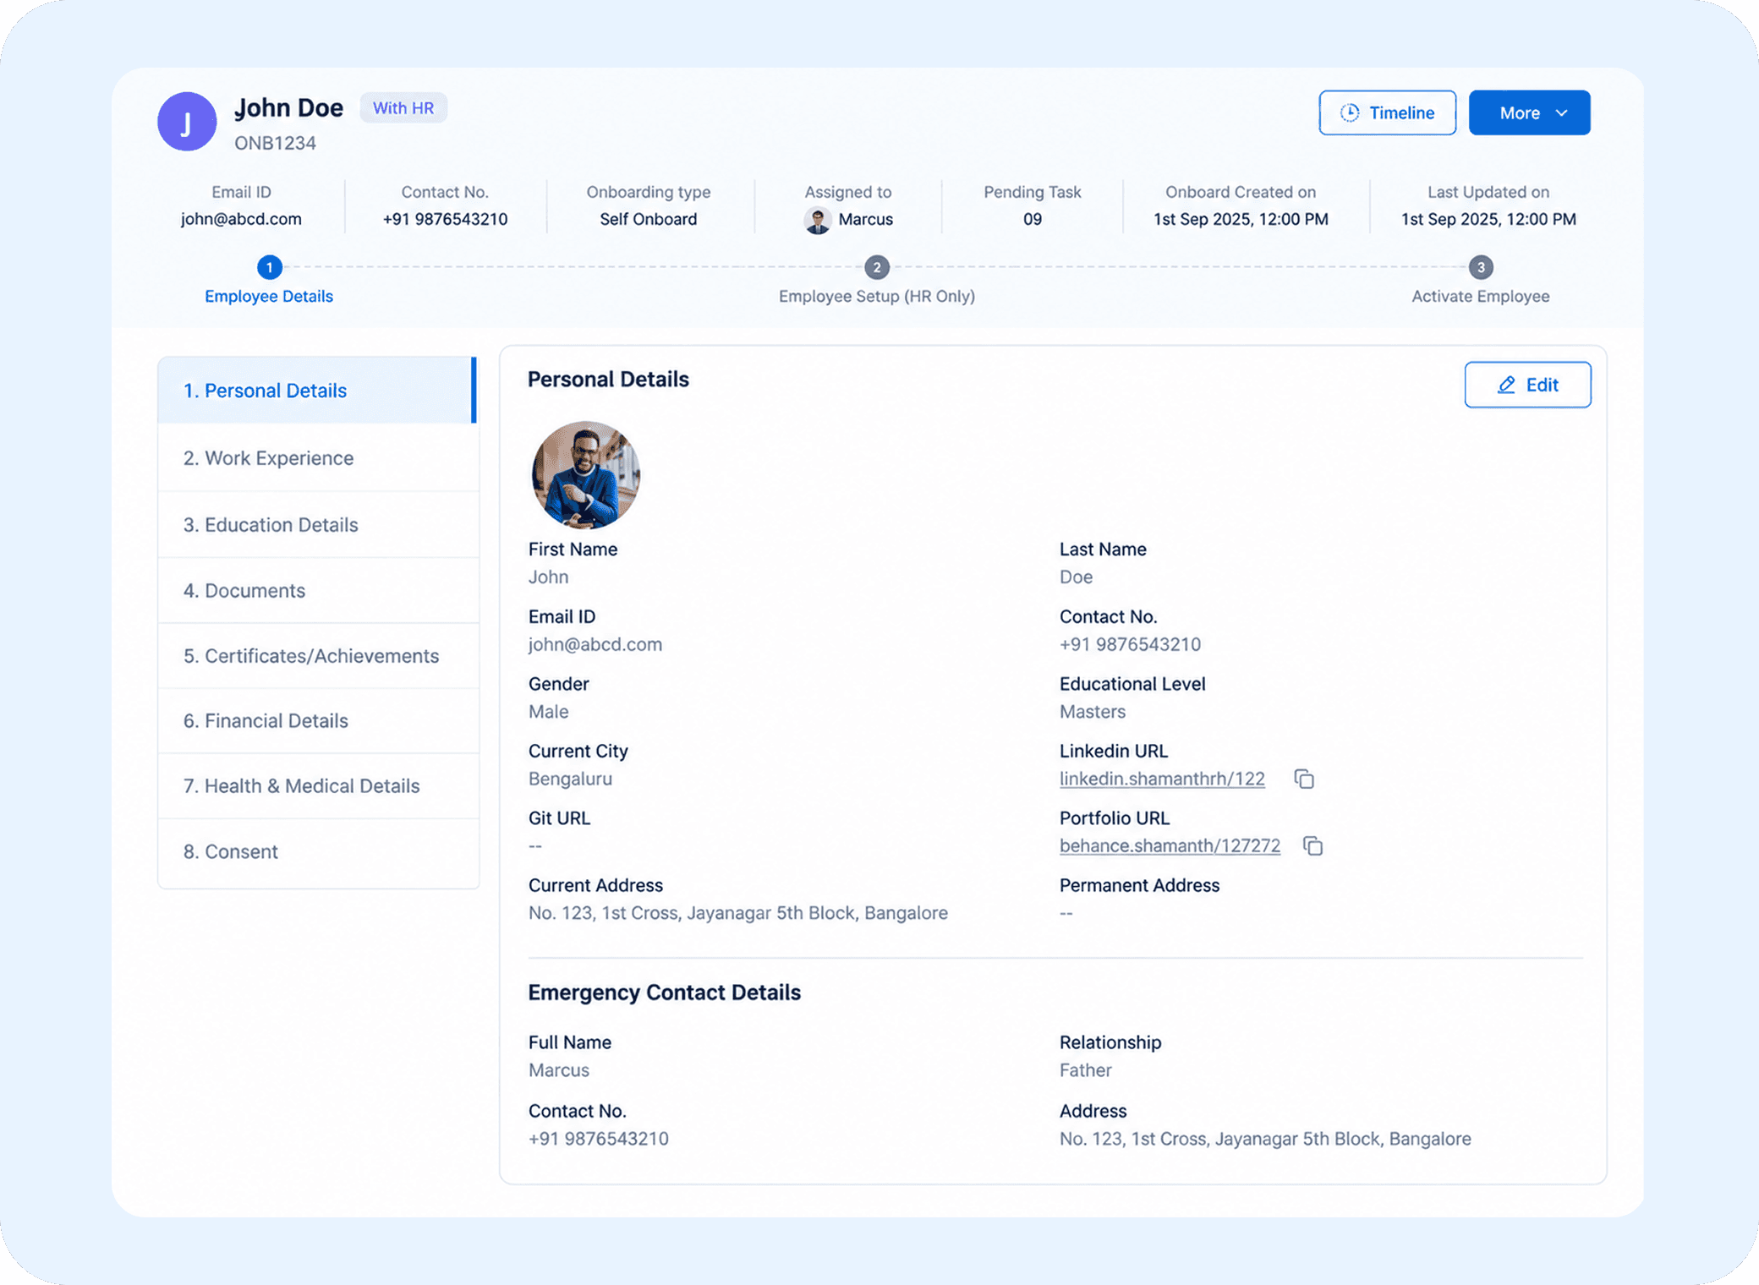Click the purple J avatar circle
Viewport: 1759px width, 1285px height.
pos(187,122)
